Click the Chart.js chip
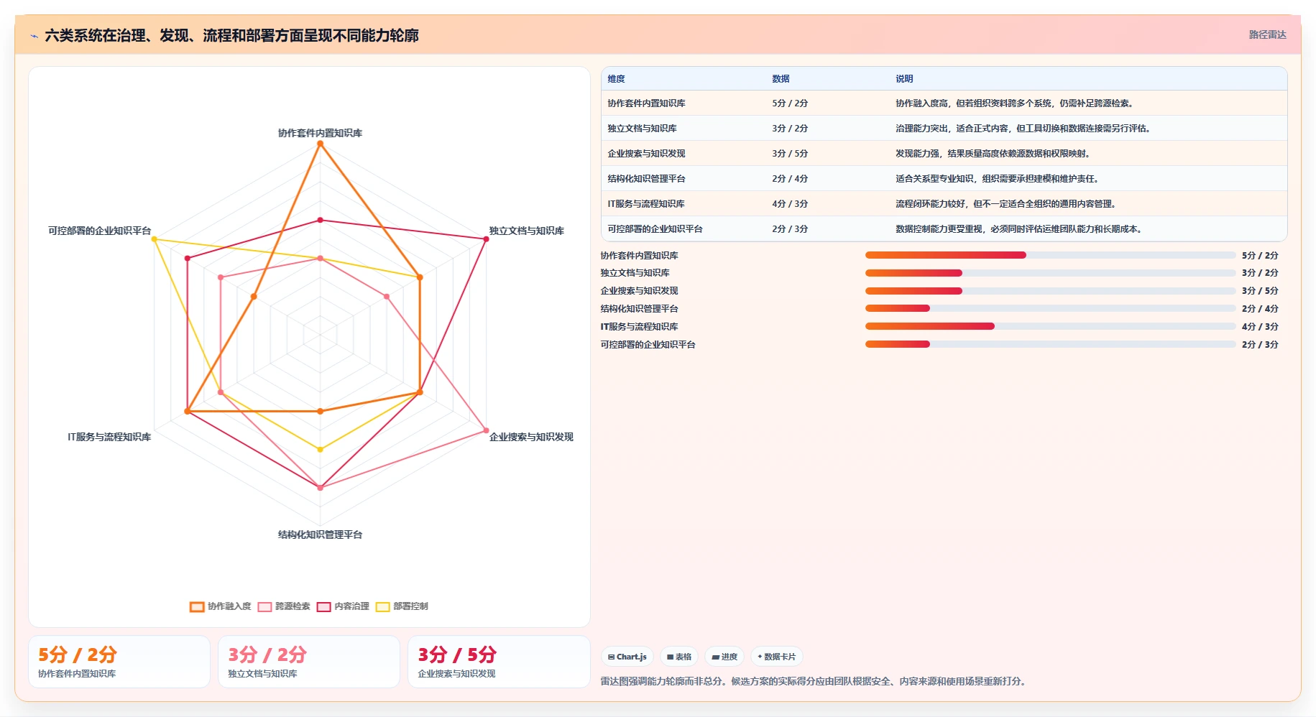Screen dimensions: 1316x717 tap(627, 657)
